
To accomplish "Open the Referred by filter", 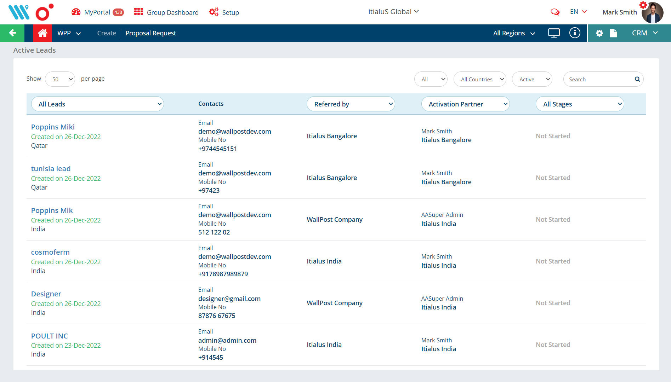I will 351,104.
